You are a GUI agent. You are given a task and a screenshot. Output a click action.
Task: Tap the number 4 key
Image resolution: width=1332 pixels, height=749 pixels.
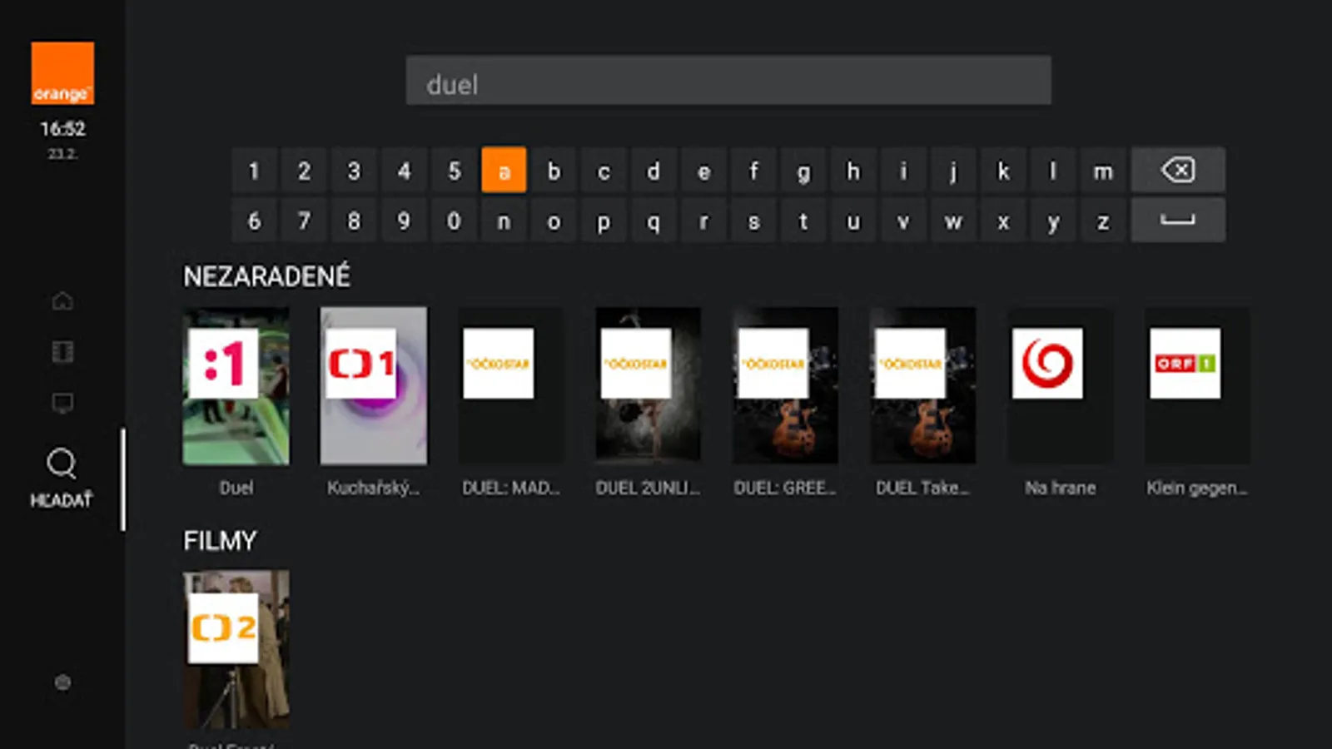click(x=404, y=171)
